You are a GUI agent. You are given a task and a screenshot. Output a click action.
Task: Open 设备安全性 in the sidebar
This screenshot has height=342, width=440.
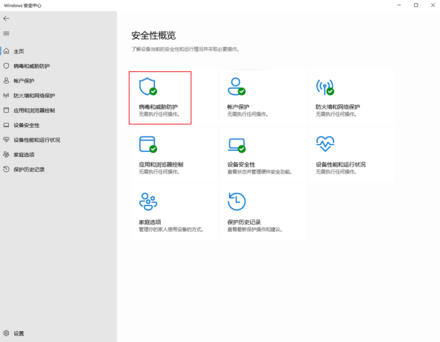[x=26, y=125]
